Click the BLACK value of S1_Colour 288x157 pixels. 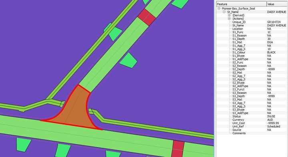pos(271,52)
